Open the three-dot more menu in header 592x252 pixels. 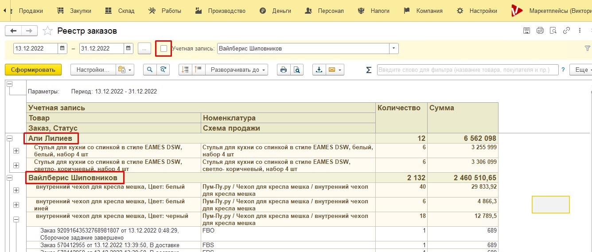580,31
